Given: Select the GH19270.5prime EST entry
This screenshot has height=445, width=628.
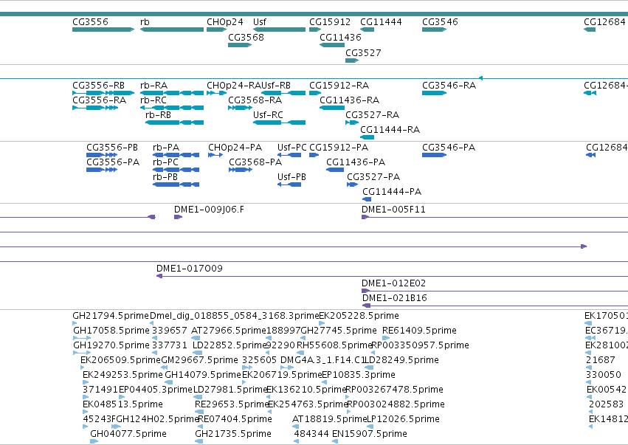Looking at the screenshot, I should [111, 345].
